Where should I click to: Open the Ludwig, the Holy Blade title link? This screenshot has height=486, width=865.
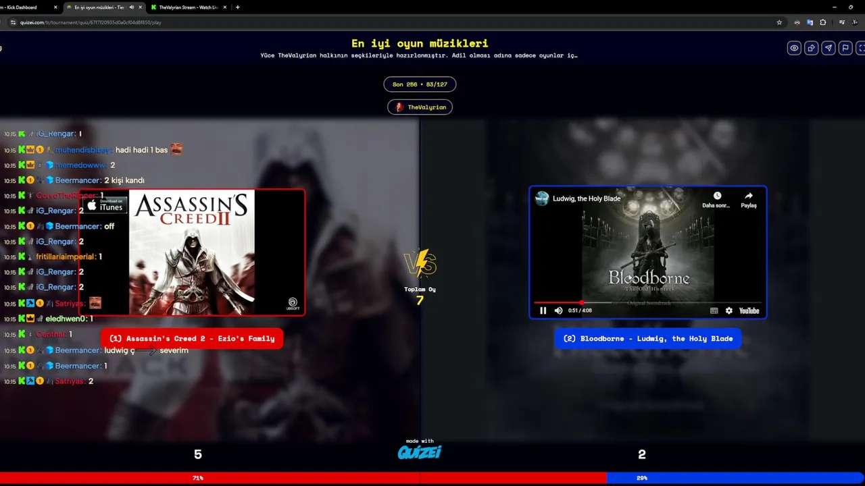point(587,198)
